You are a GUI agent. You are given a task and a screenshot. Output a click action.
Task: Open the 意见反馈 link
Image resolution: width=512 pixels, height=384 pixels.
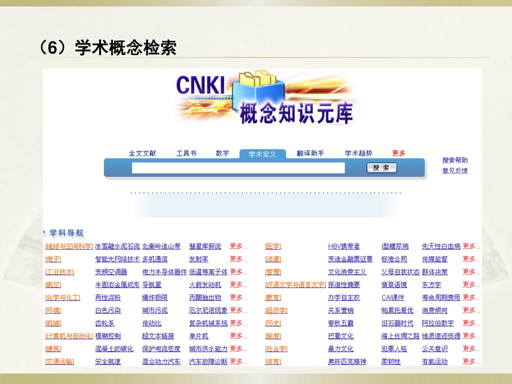tap(455, 171)
